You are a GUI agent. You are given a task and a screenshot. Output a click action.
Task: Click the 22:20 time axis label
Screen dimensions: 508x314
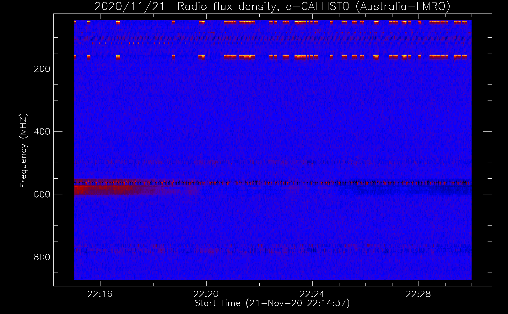pos(206,294)
